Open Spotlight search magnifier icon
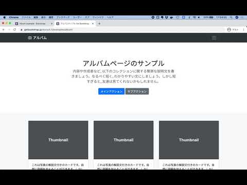 231,17
